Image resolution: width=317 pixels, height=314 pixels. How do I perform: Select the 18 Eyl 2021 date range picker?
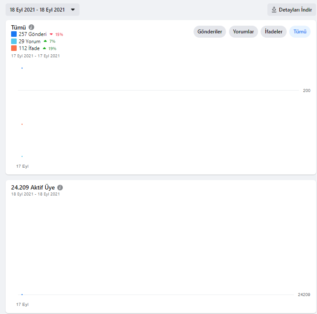42,10
